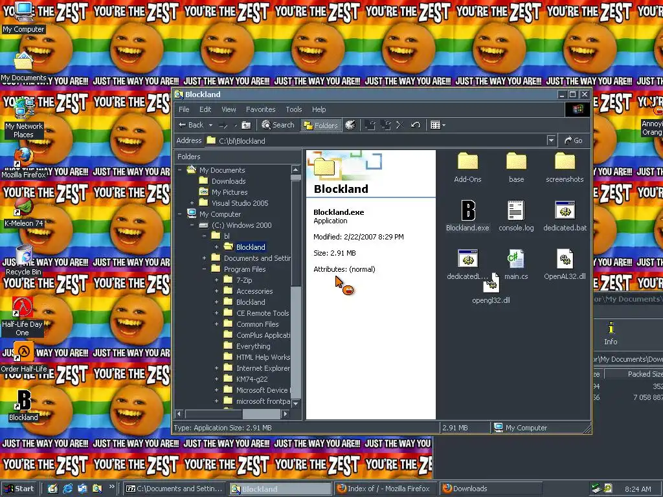
Task: Expand Visual Studio 2005 tree node
Action: coord(192,203)
